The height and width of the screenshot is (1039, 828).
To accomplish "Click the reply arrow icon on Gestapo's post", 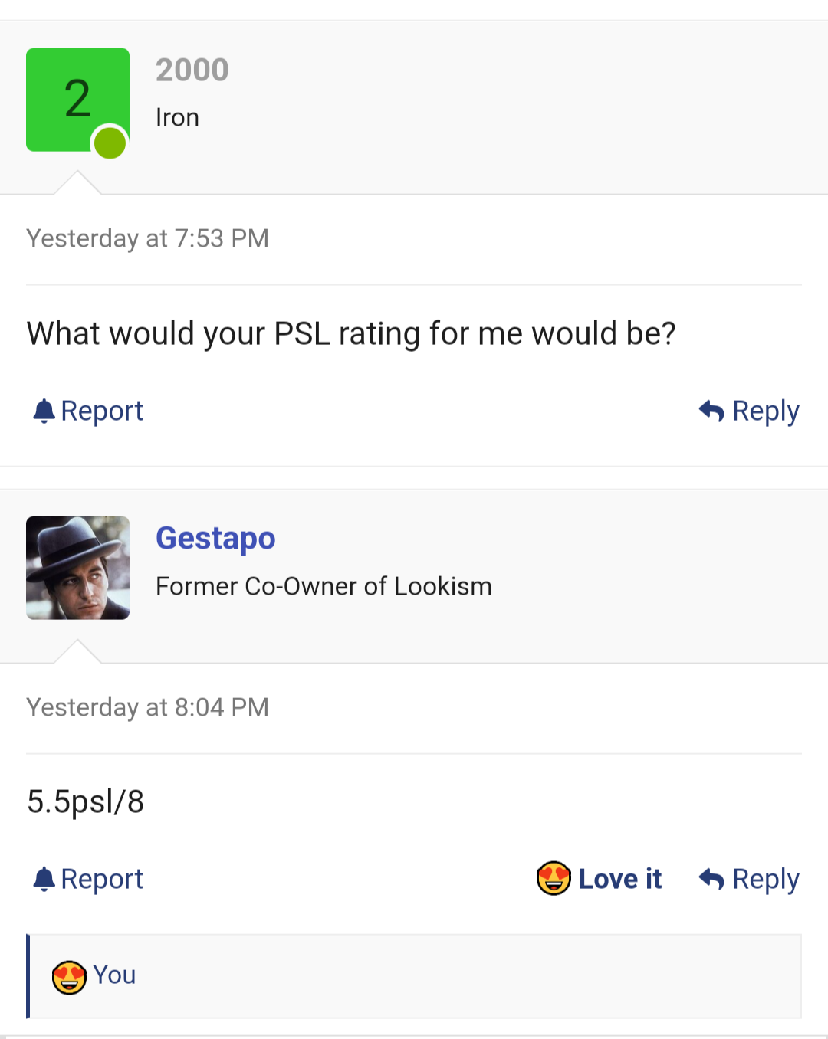I will pos(711,880).
